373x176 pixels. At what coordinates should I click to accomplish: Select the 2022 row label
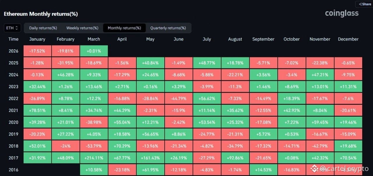13,99
